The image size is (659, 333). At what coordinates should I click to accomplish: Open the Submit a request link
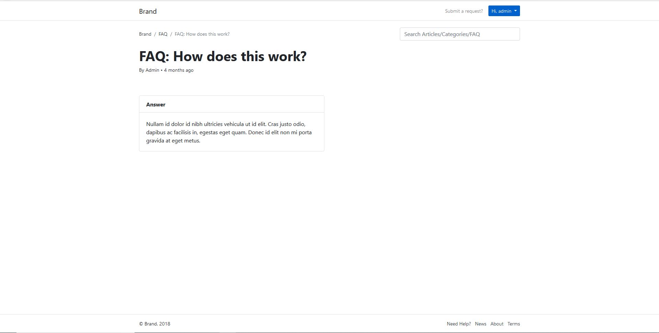[x=464, y=11]
